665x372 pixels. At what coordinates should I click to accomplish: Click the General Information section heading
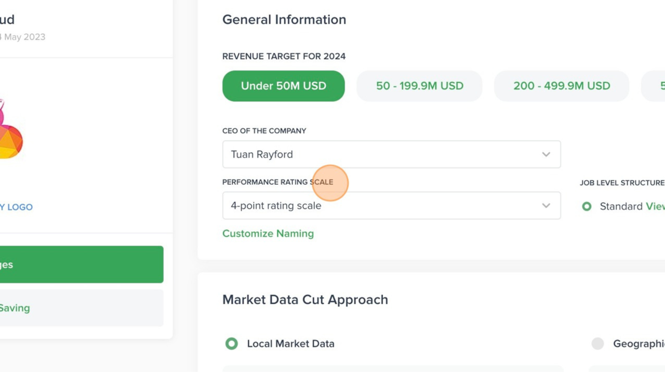point(284,19)
